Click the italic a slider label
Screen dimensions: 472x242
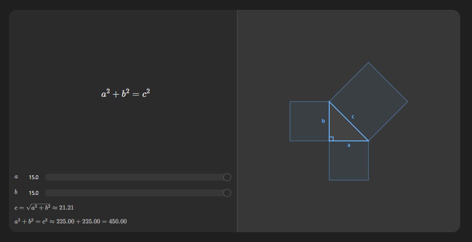point(16,177)
